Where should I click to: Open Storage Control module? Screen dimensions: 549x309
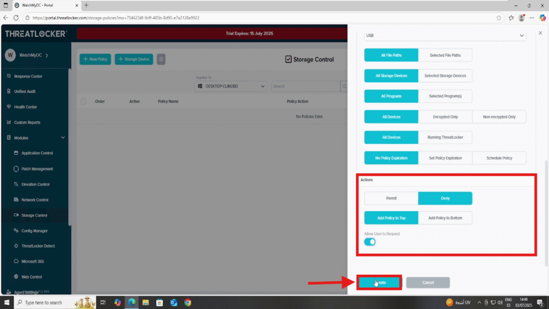34,215
